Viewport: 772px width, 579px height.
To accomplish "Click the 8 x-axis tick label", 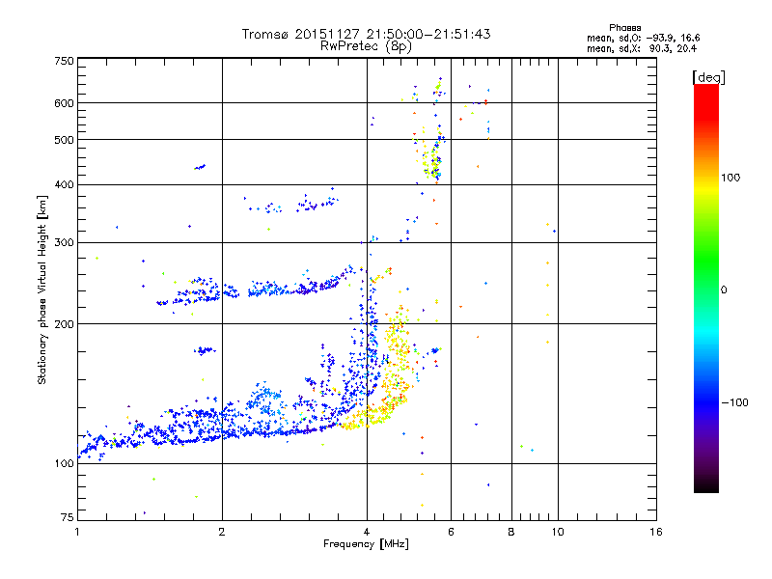I will coord(511,532).
